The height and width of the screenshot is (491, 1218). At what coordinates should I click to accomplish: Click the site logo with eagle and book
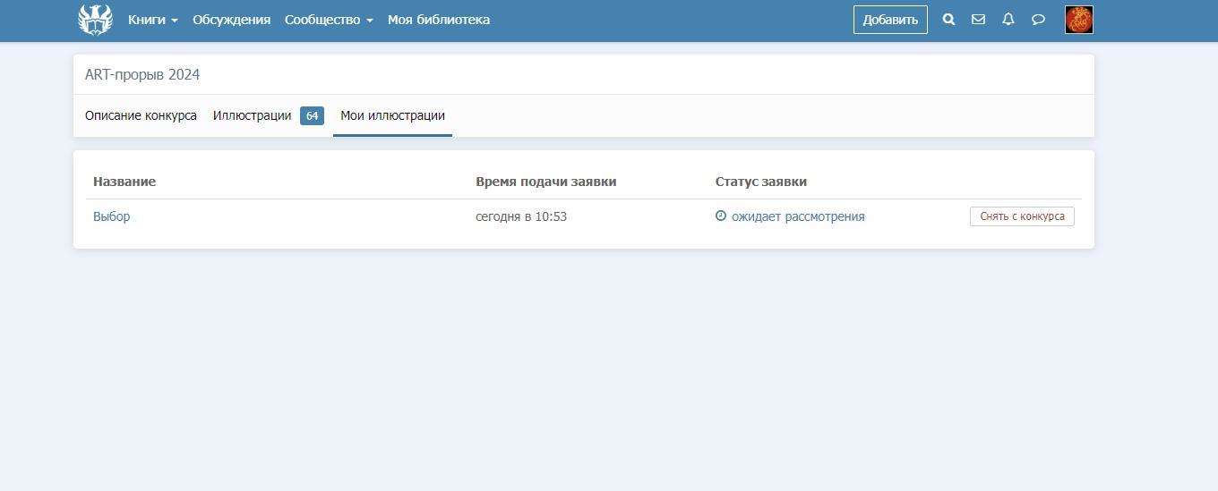[95, 20]
